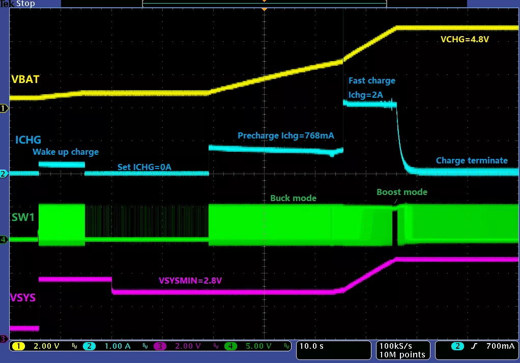520x363 pixels.
Task: Select the cyan channel 2 badge in readout bar
Action: click(89, 346)
